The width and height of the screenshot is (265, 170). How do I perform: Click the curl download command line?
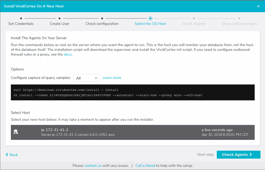coord(66,90)
